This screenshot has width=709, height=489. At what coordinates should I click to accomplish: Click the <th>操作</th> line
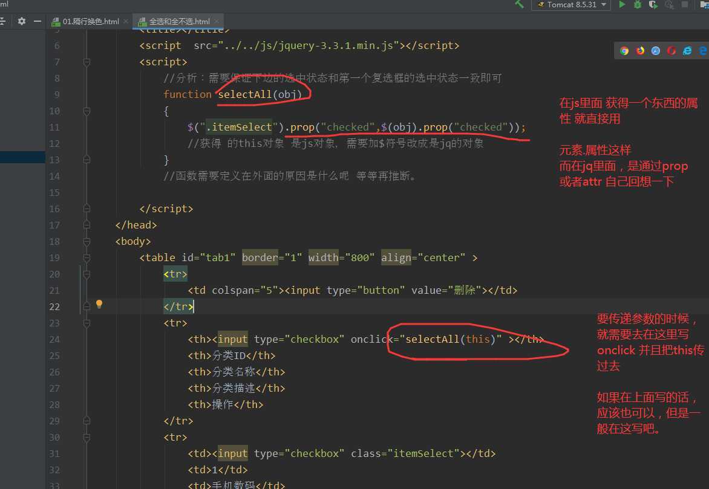point(226,404)
